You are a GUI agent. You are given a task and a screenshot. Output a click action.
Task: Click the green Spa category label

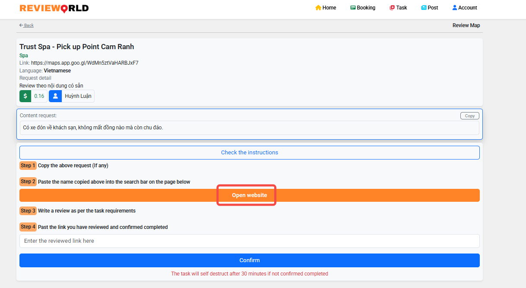click(24, 56)
